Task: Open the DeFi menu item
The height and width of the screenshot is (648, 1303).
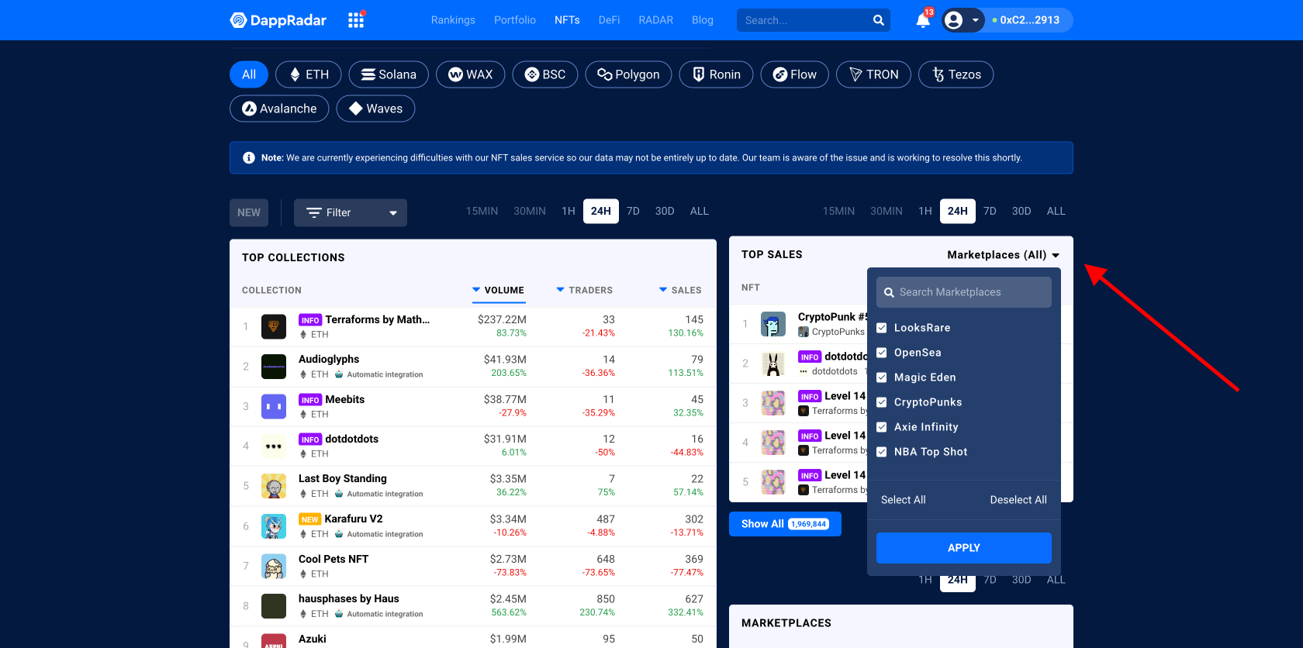Action: 609,20
